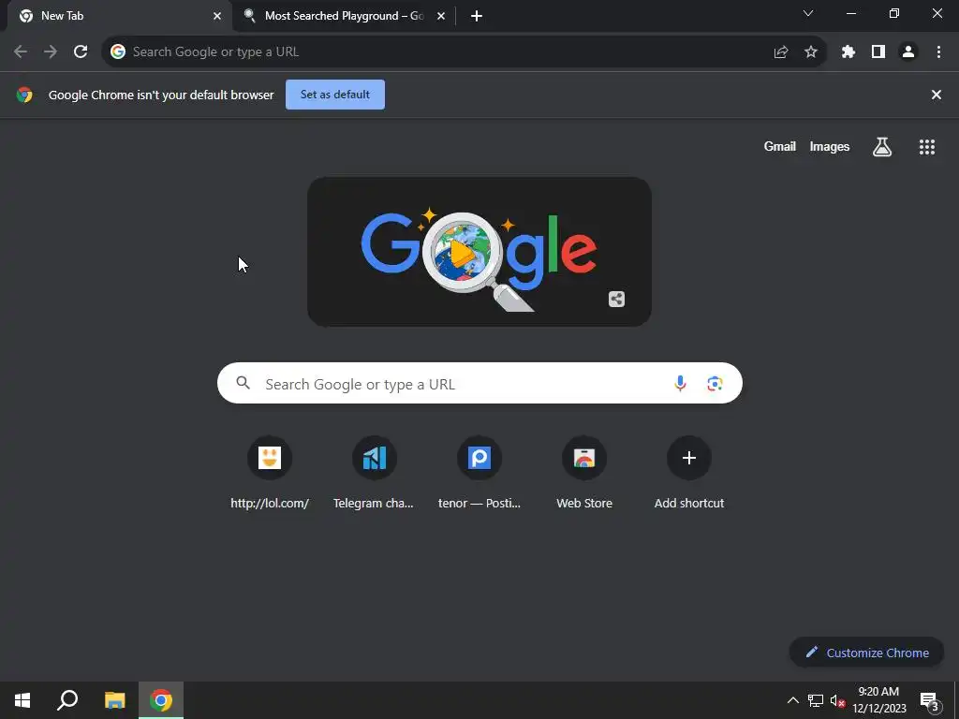Close the Most Searched Playground tab
The width and height of the screenshot is (959, 719).
[441, 16]
